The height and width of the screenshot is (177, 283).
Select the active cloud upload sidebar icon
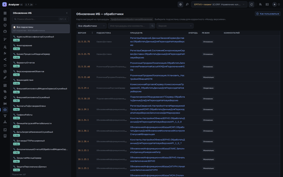[5, 110]
